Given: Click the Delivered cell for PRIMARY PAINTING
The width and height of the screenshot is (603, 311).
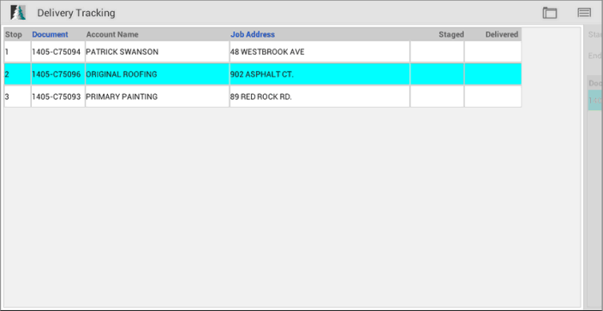Looking at the screenshot, I should click(x=493, y=97).
